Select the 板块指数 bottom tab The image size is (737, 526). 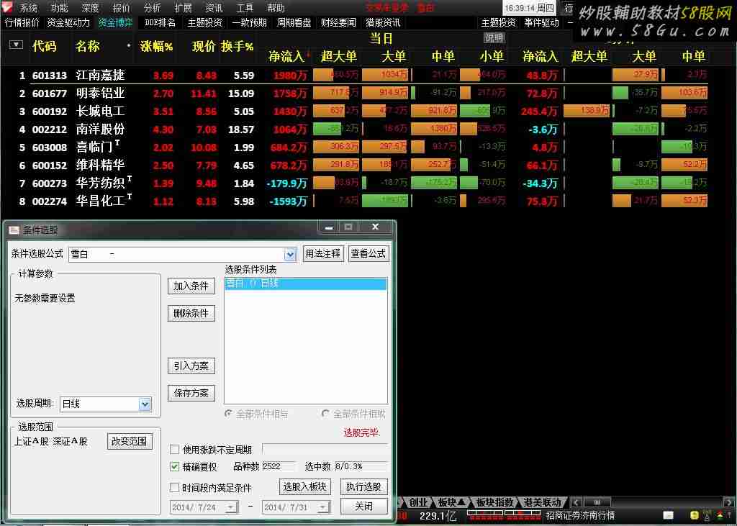(495, 502)
